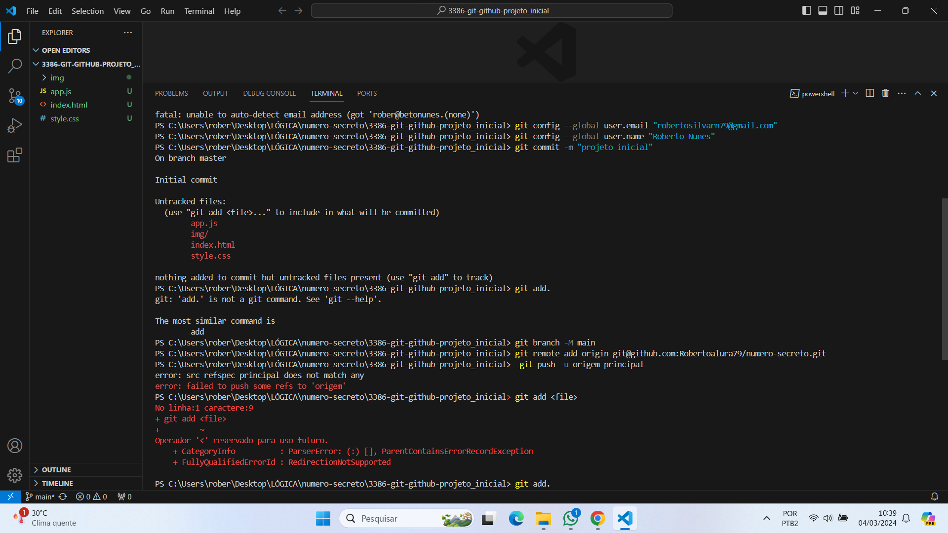Screen dimensions: 948x533
Task: Open the Extensions view
Action: tap(15, 155)
